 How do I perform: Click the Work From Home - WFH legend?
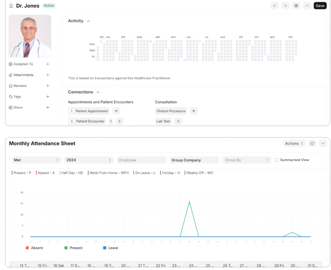(109, 173)
